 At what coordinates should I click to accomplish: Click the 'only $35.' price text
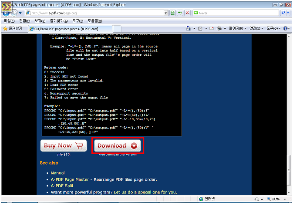click(64, 154)
